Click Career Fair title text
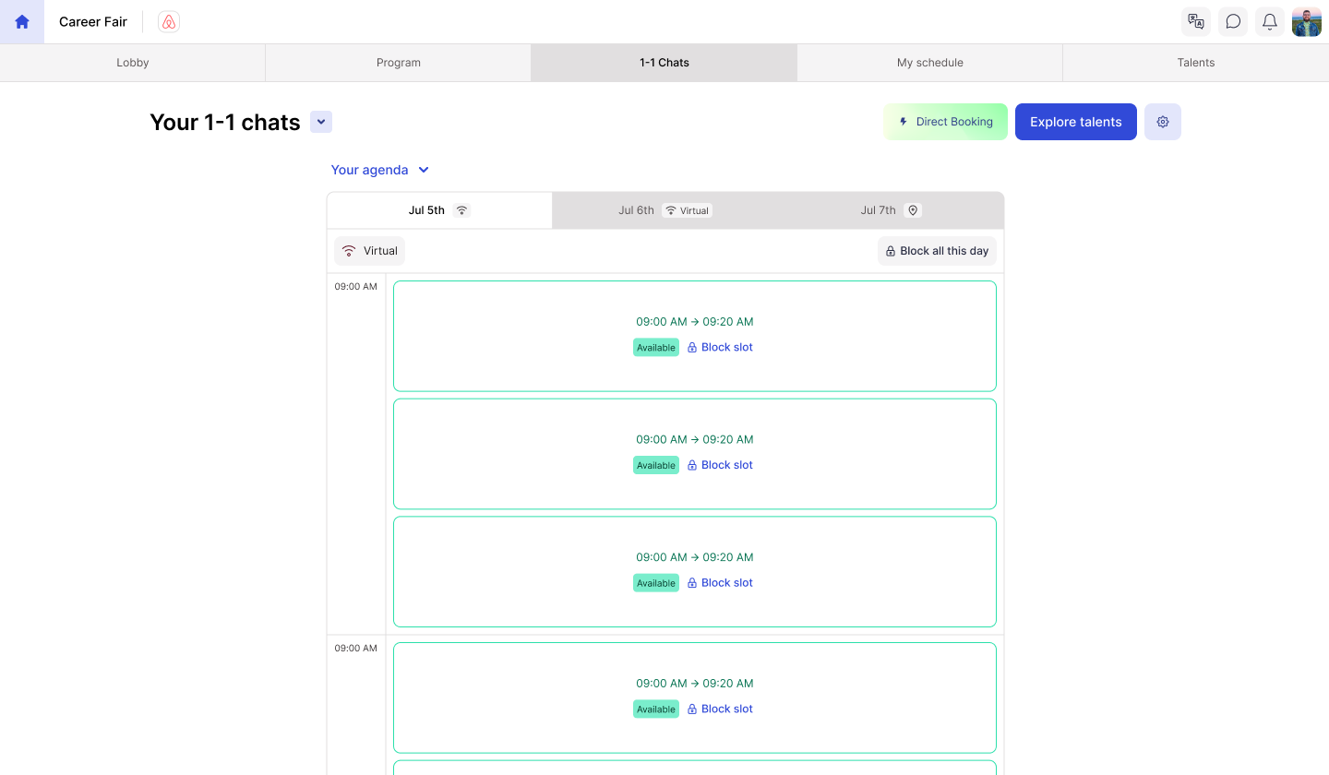The height and width of the screenshot is (775, 1329). 93,22
